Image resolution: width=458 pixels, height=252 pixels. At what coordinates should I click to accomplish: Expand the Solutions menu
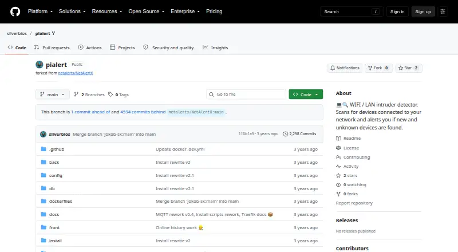[x=72, y=11]
